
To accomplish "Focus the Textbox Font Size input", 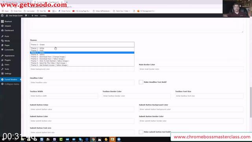I will (x=209, y=96).
